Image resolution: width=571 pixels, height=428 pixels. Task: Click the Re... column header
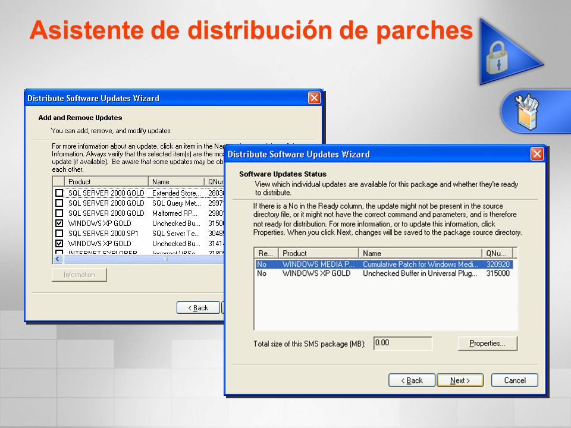click(266, 253)
